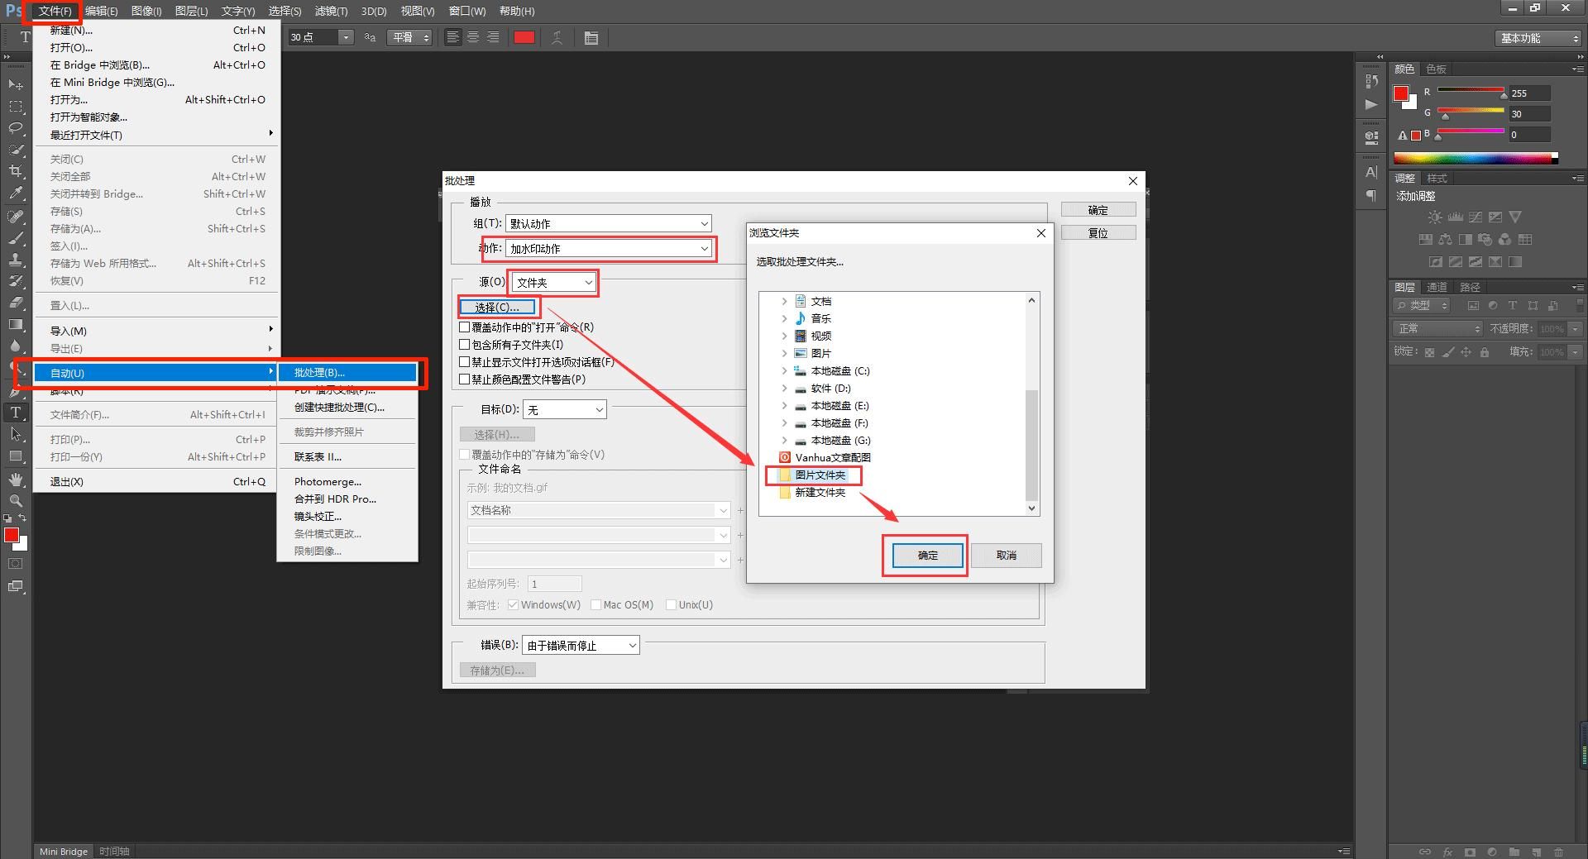Add a Curves adjustment
Screen dimensions: 1588x859
(1475, 217)
